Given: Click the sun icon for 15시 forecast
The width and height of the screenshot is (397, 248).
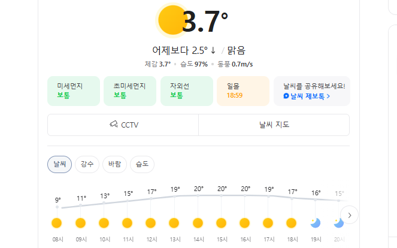Looking at the screenshot, I should click(x=221, y=223).
